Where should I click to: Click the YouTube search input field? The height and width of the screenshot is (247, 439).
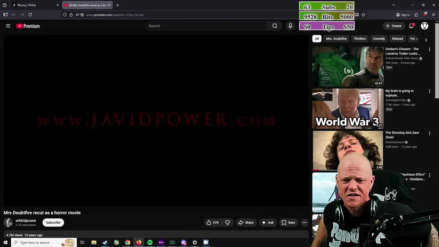206,26
